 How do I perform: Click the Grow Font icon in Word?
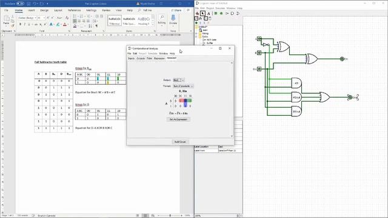tap(48, 18)
